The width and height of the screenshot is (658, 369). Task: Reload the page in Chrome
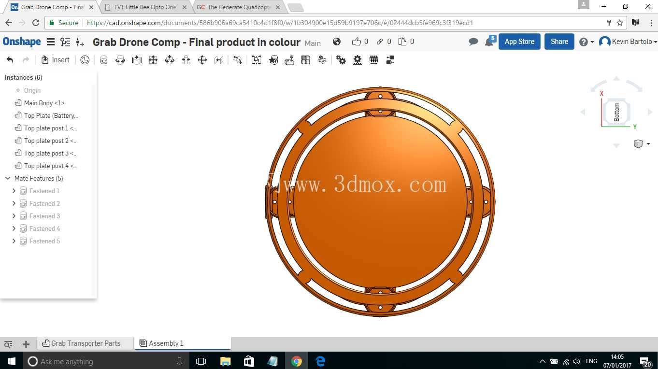pos(35,23)
